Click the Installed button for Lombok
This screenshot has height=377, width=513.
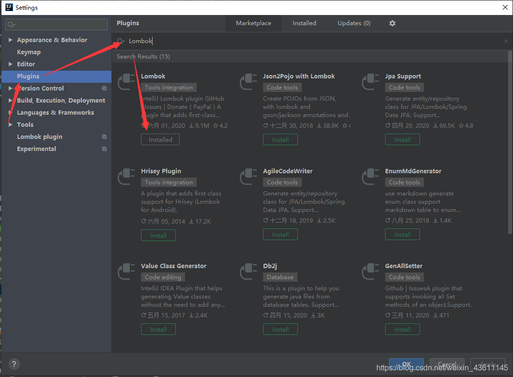[x=160, y=139]
